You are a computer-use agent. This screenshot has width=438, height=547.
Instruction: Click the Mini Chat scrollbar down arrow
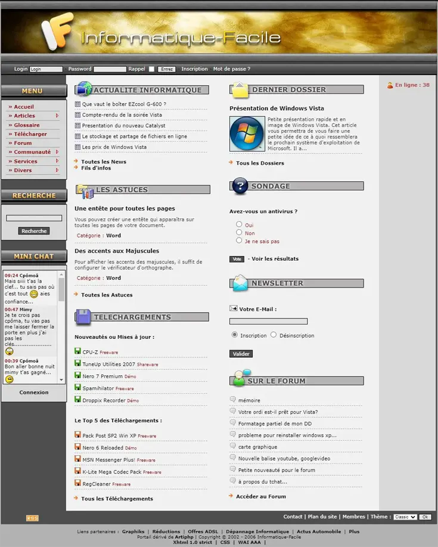[61, 379]
